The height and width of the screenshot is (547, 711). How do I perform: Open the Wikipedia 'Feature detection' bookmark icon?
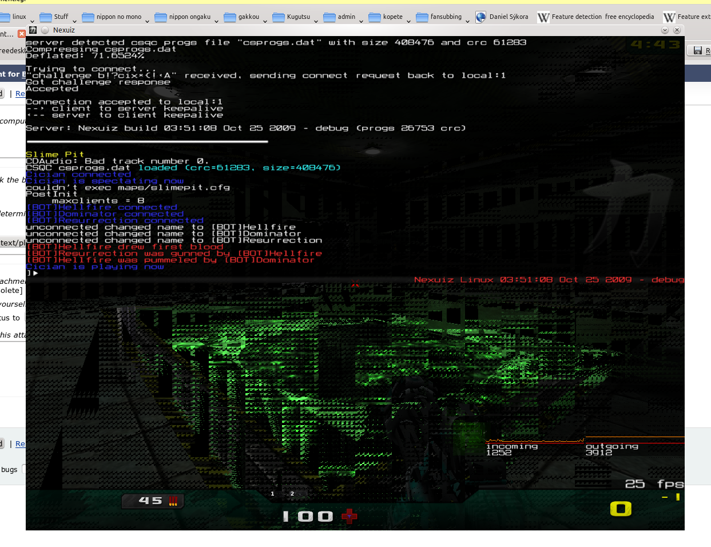[x=543, y=17]
